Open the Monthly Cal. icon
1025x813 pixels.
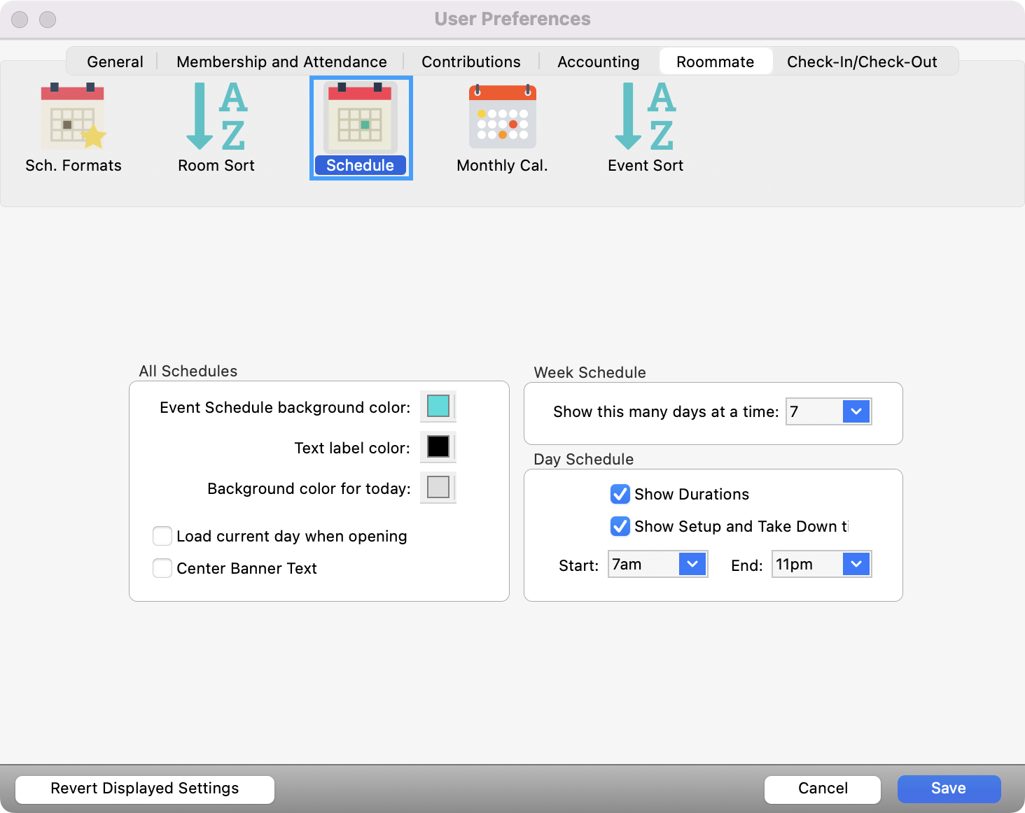pos(502,117)
